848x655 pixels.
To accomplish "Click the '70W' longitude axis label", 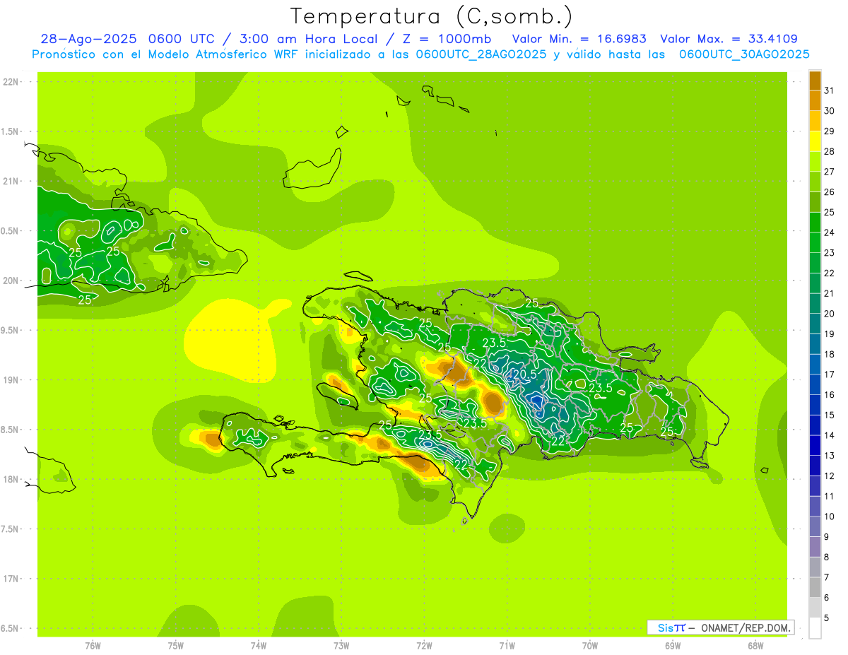I will pyautogui.click(x=590, y=646).
